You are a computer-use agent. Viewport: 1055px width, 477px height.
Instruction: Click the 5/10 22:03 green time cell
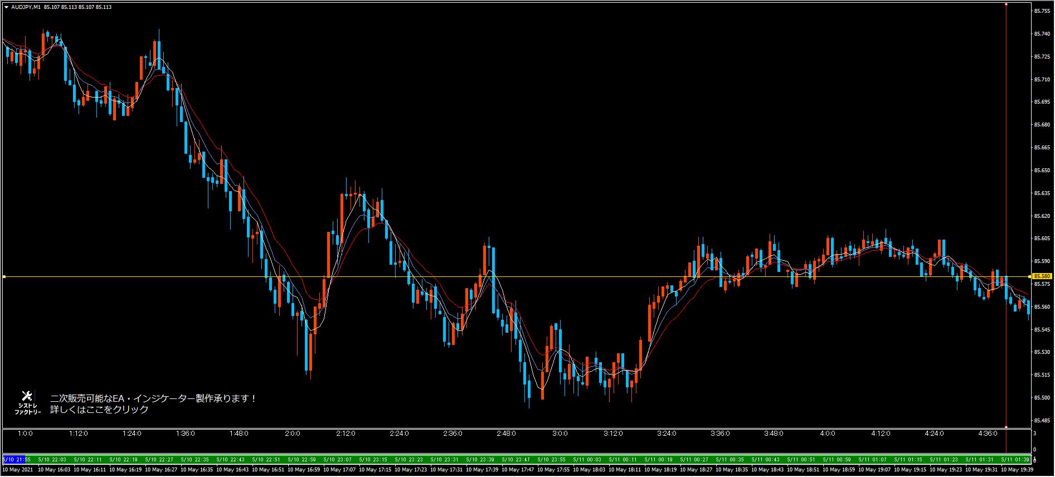(x=52, y=460)
